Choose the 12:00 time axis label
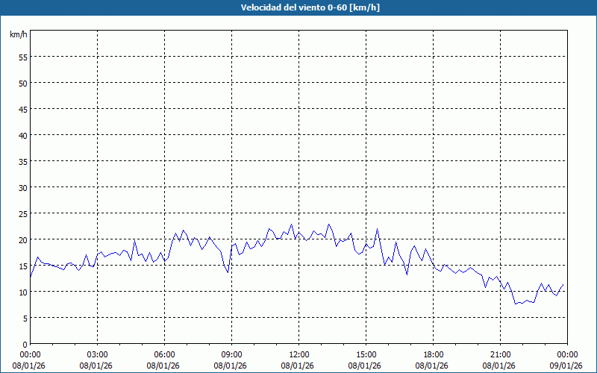This screenshot has height=373, width=597. (x=298, y=354)
